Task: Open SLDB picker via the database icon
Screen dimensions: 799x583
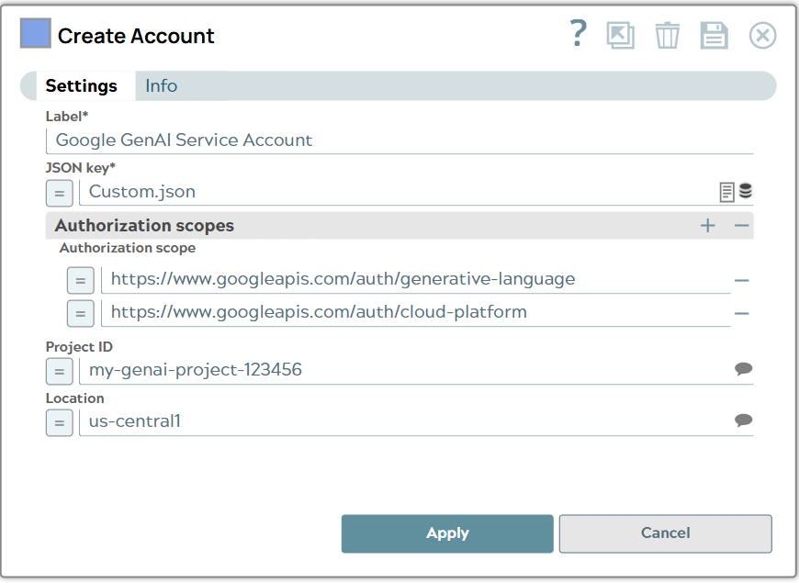Action: click(x=745, y=190)
